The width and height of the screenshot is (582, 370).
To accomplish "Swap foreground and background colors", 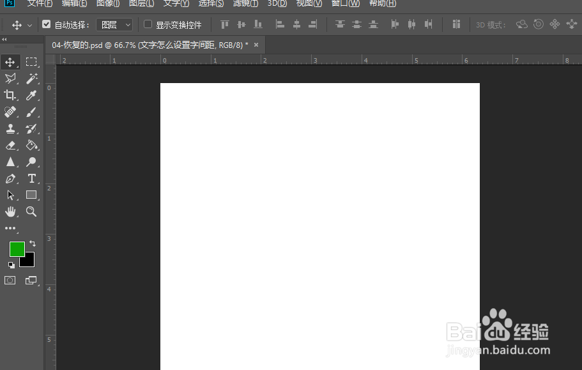I will [33, 243].
